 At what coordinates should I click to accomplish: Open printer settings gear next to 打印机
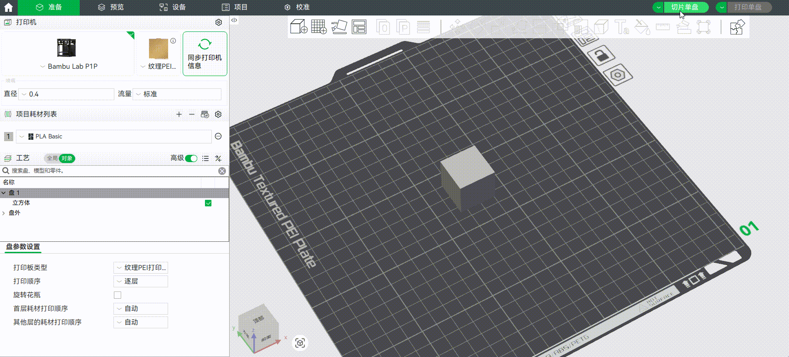pyautogui.click(x=219, y=22)
